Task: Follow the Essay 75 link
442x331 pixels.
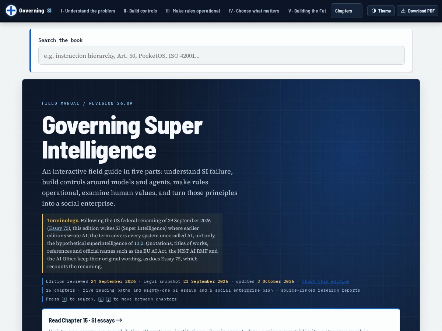Action: pyautogui.click(x=59, y=228)
